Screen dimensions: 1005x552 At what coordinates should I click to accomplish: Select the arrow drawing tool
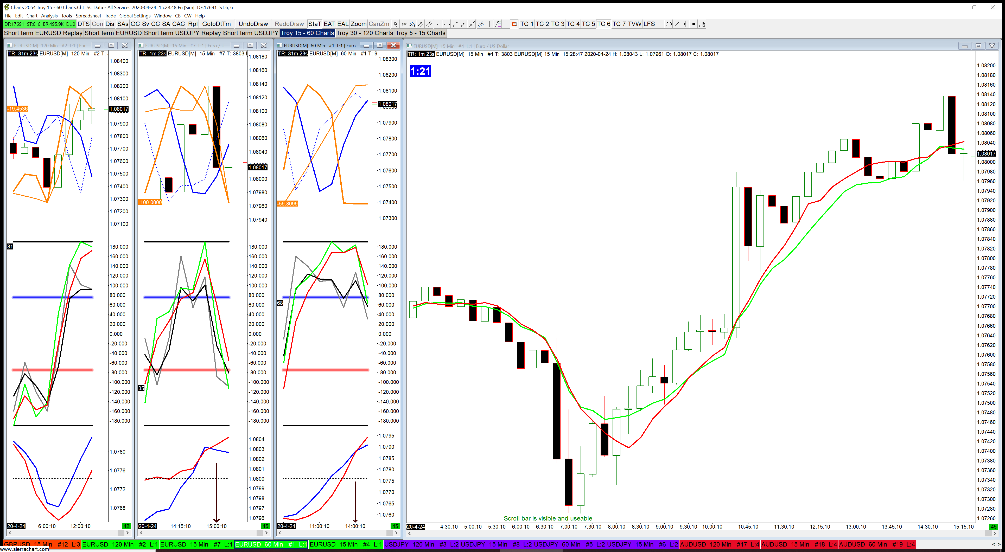(x=677, y=24)
